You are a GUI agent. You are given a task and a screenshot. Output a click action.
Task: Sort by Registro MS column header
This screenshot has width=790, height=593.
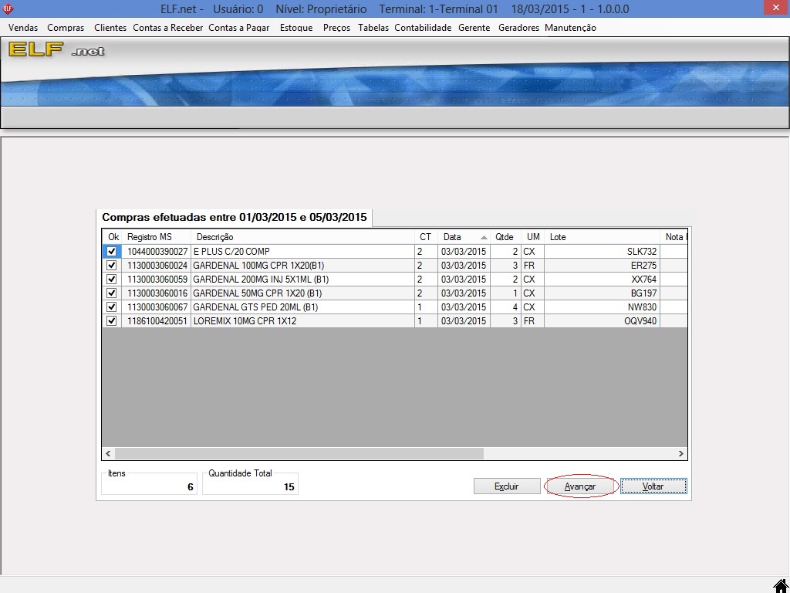point(156,237)
